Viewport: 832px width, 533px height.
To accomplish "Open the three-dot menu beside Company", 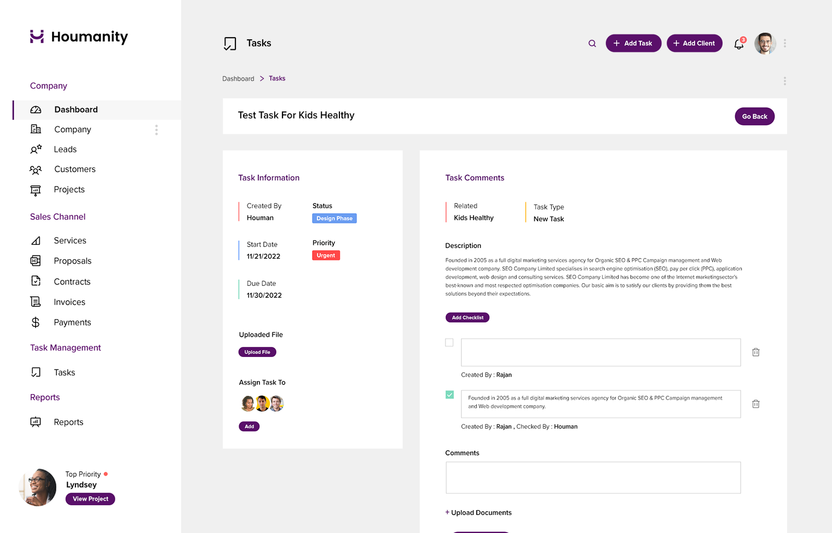I will [157, 130].
